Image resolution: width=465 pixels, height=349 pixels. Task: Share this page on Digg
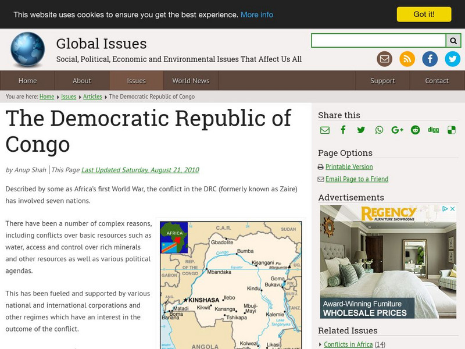[x=433, y=130]
